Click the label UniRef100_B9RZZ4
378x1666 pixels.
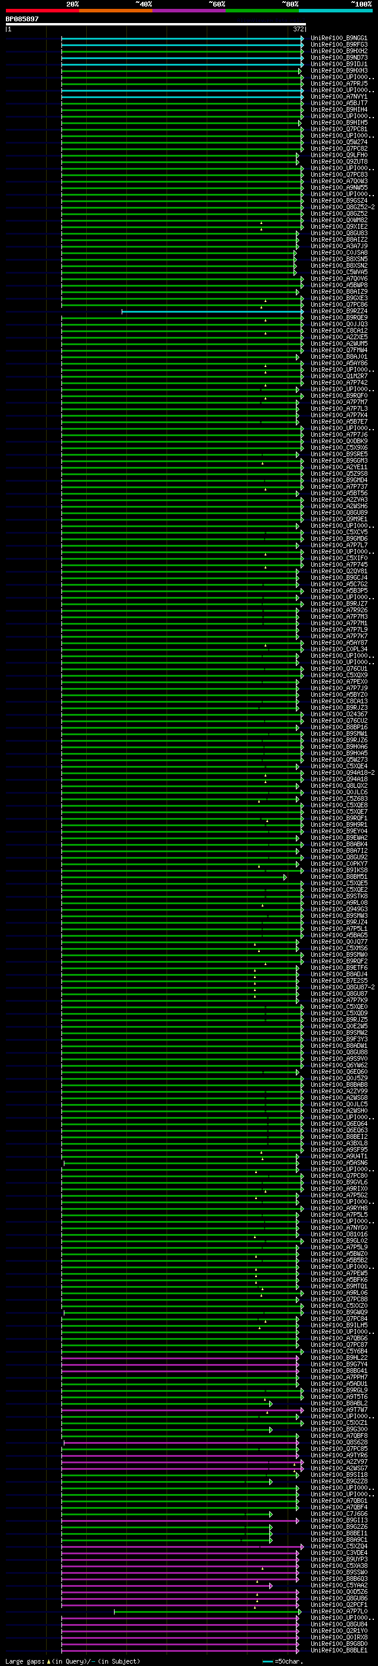click(338, 311)
